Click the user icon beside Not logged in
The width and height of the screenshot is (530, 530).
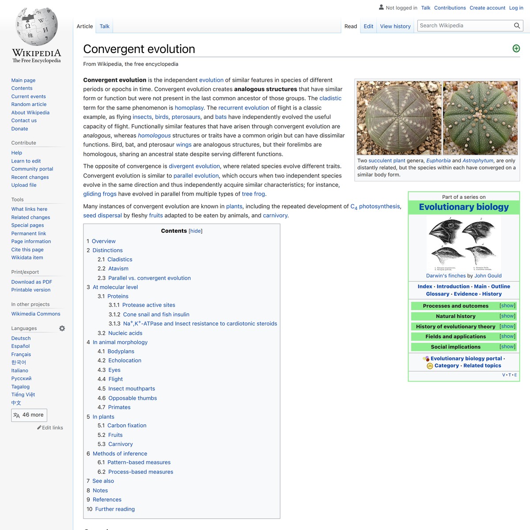pos(381,8)
